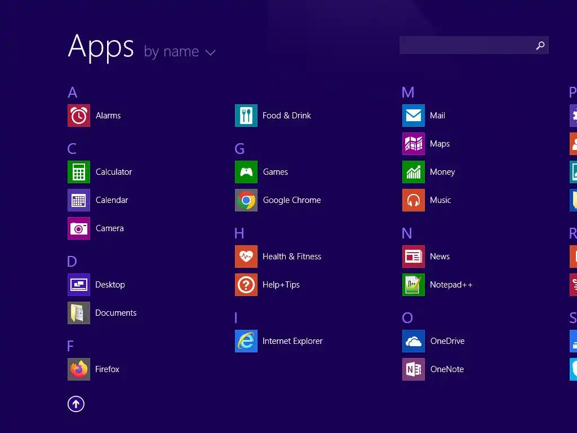577x433 pixels.
Task: Click the 'Maps' text label
Action: 440,144
